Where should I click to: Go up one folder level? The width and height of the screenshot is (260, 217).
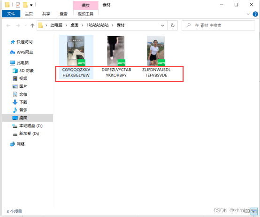(32, 25)
